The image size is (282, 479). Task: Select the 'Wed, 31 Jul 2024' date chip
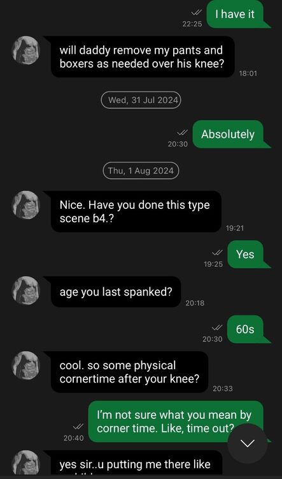tap(141, 100)
